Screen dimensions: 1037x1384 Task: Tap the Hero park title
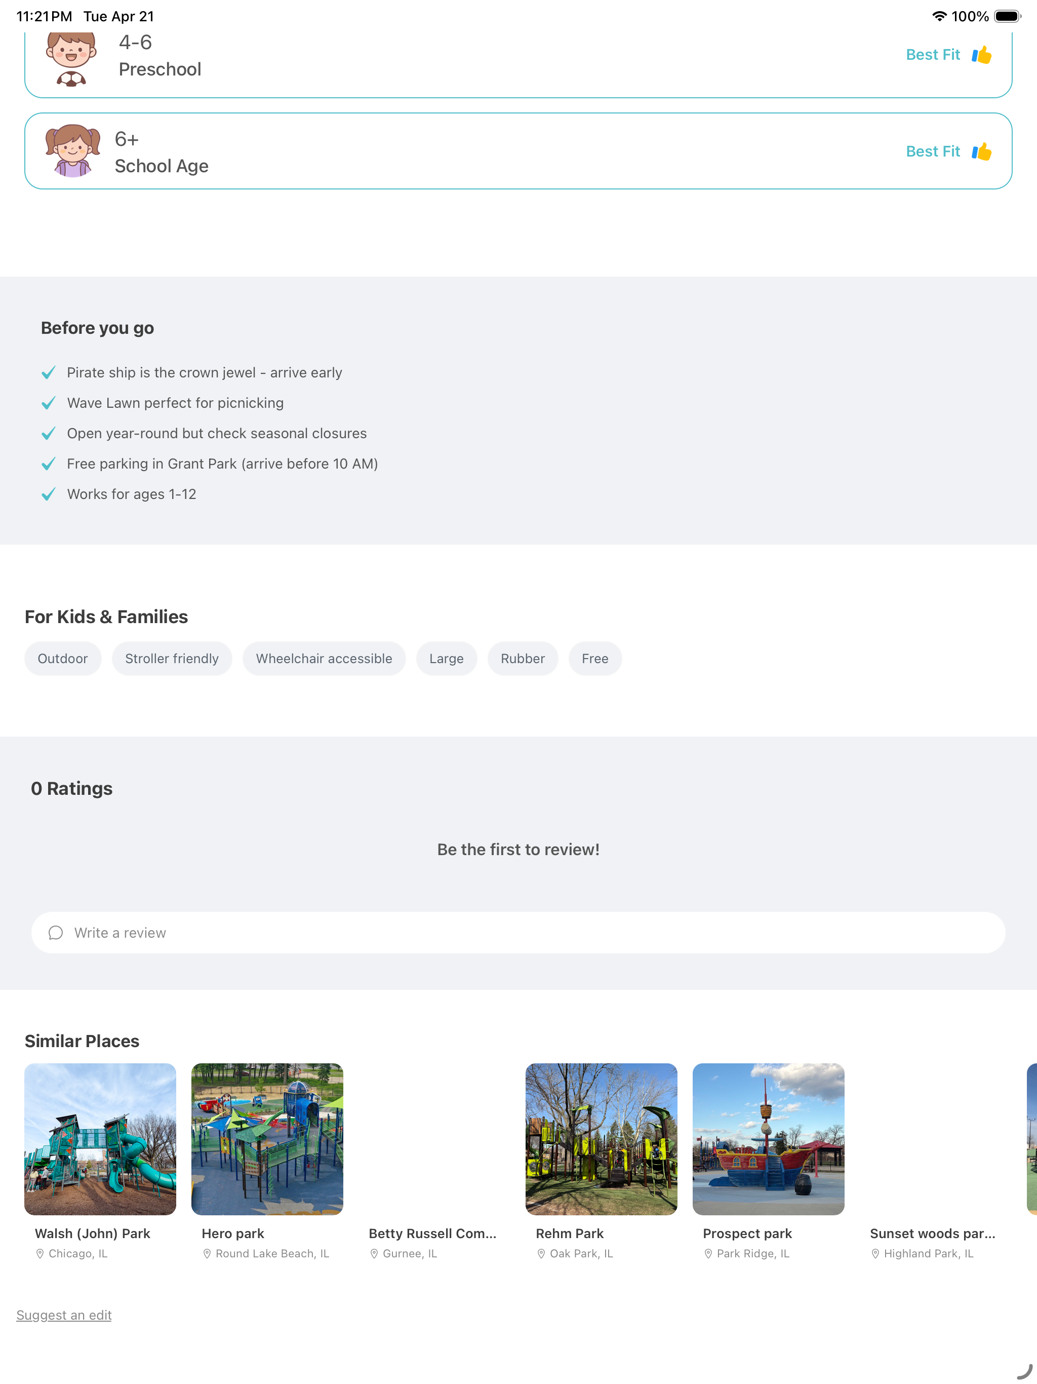(233, 1233)
